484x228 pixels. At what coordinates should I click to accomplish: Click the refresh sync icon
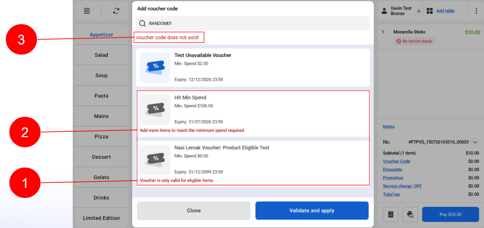coord(116,11)
